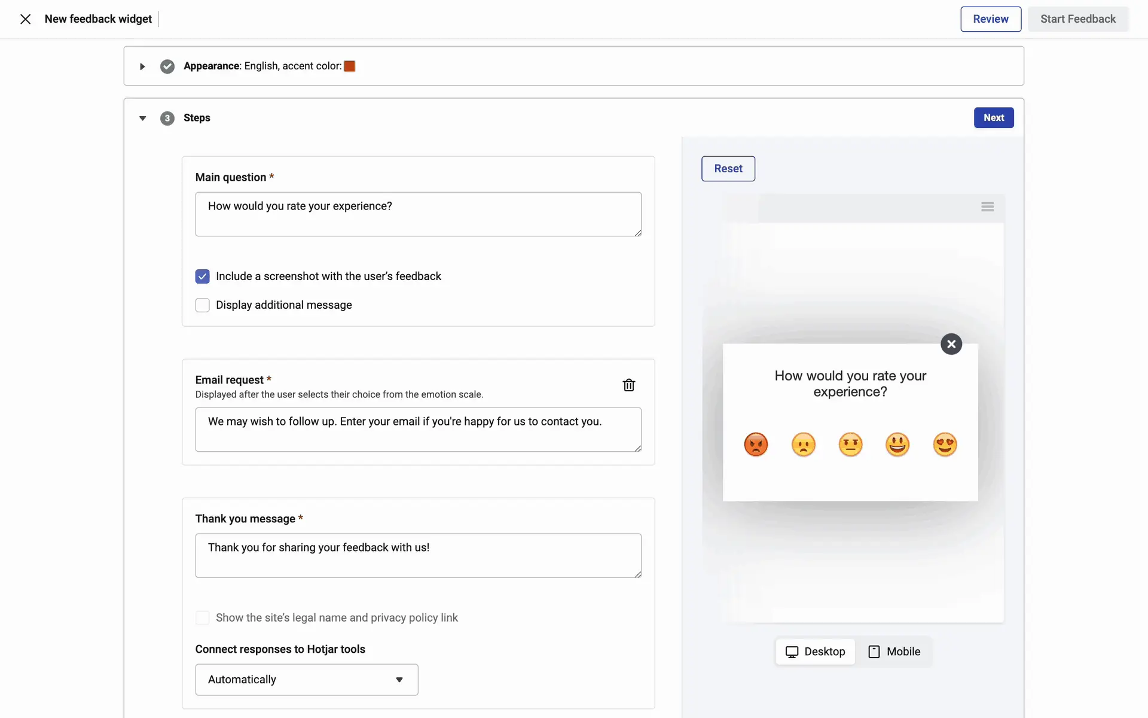Toggle legal name and privacy policy checkbox
This screenshot has width=1148, height=718.
click(203, 617)
